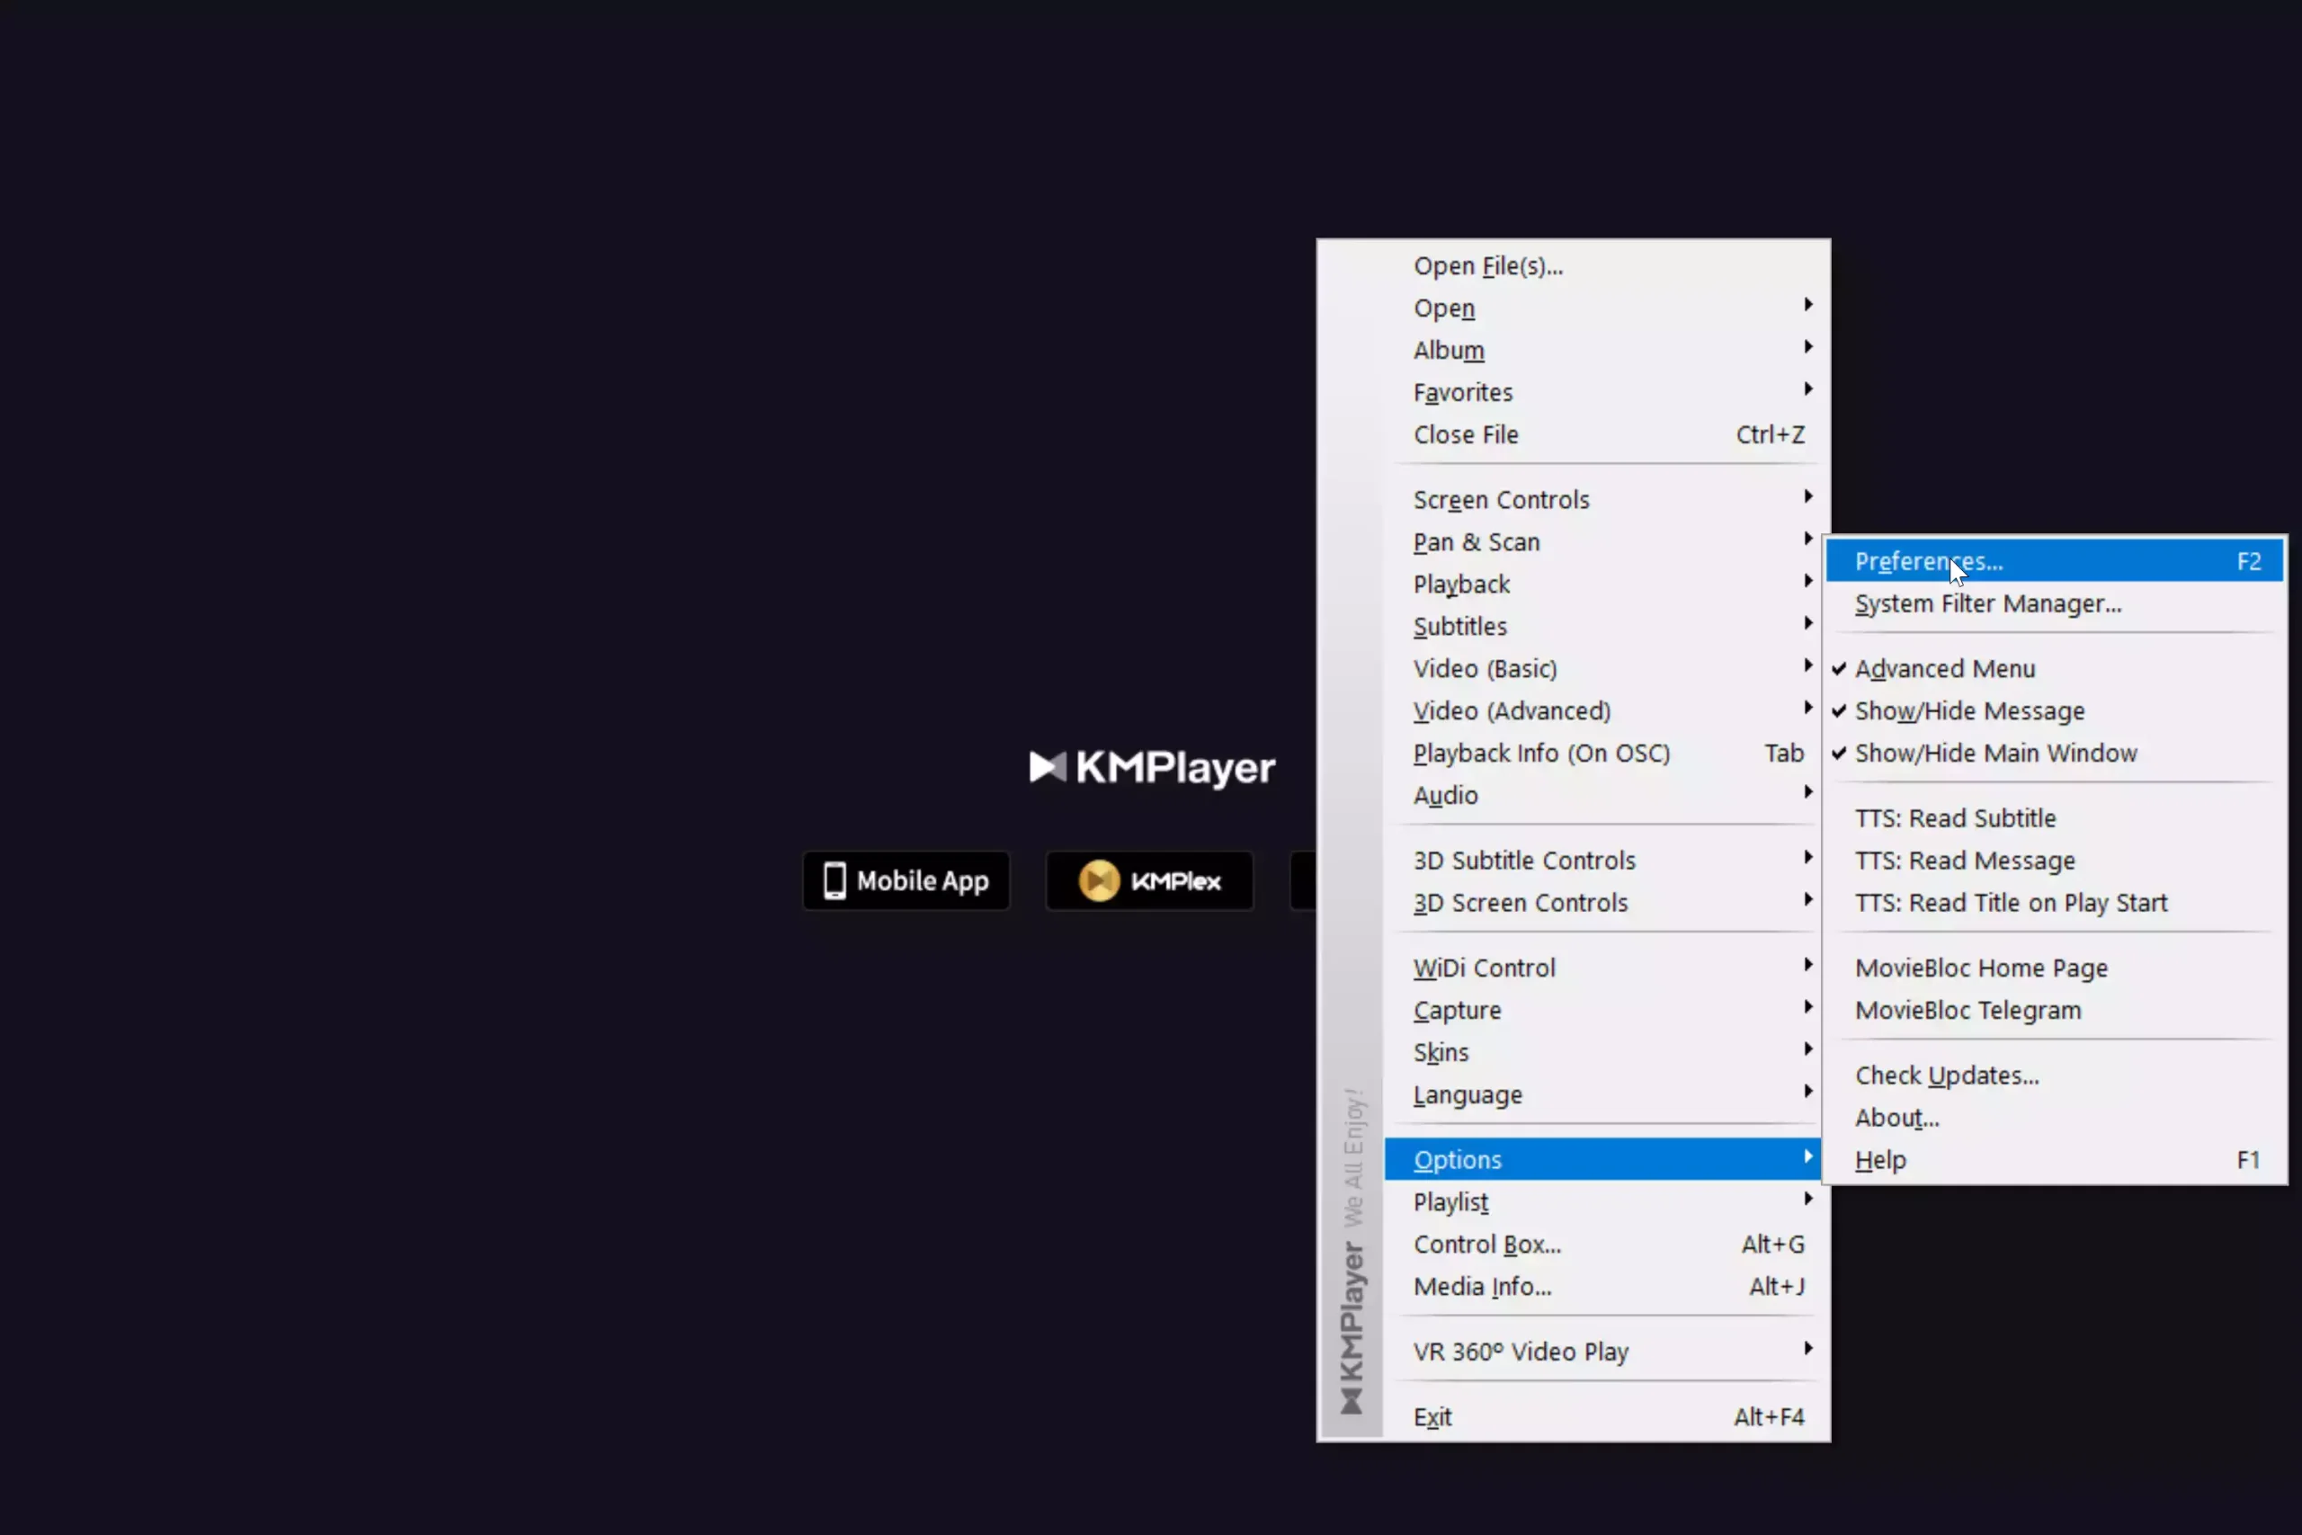The width and height of the screenshot is (2302, 1535).
Task: Enable TTS: Read Subtitle
Action: (x=1956, y=817)
